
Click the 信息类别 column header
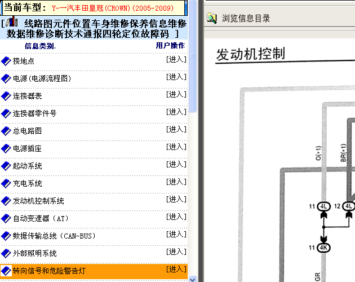point(41,46)
